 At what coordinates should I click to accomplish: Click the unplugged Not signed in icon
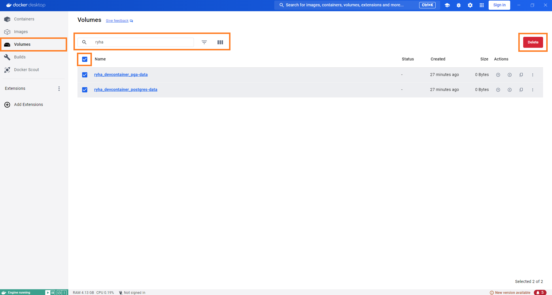coord(121,293)
